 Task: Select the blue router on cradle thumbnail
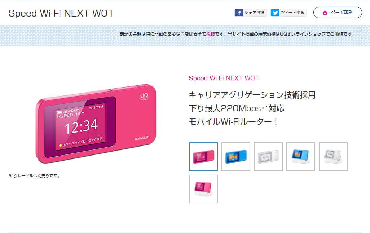(301, 157)
